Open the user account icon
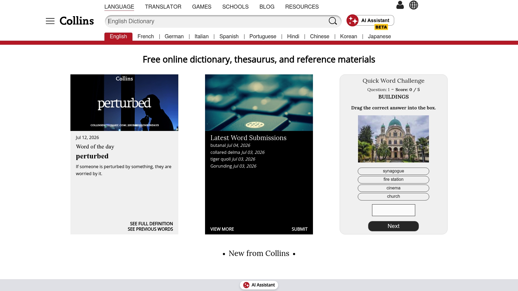Image resolution: width=518 pixels, height=291 pixels. pos(400,5)
